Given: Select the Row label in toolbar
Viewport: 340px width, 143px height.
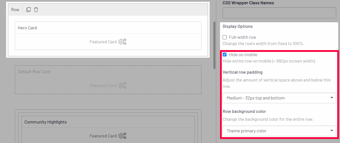Looking at the screenshot, I should click(15, 10).
